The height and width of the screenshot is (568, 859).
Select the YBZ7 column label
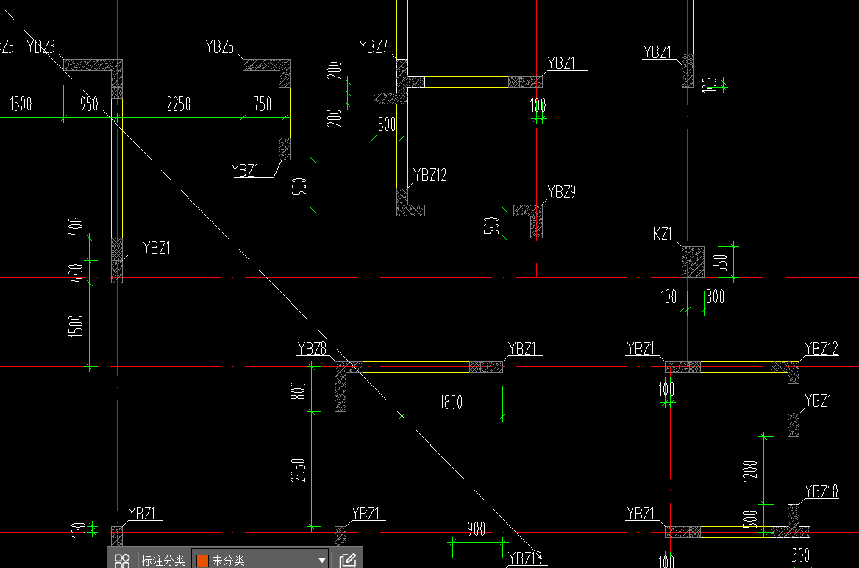pyautogui.click(x=374, y=47)
